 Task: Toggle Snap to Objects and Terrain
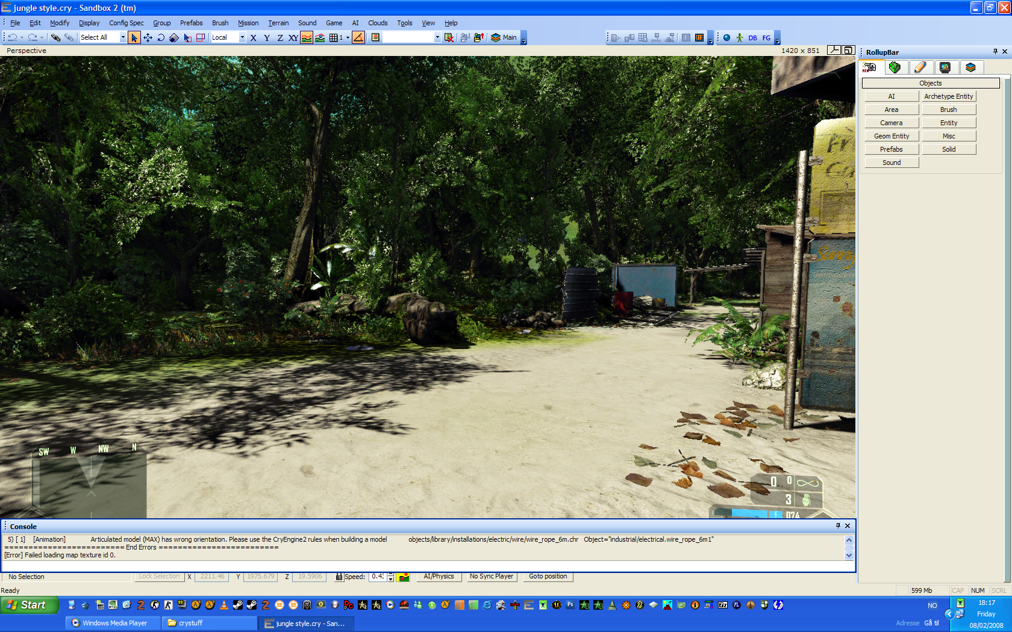pyautogui.click(x=320, y=37)
